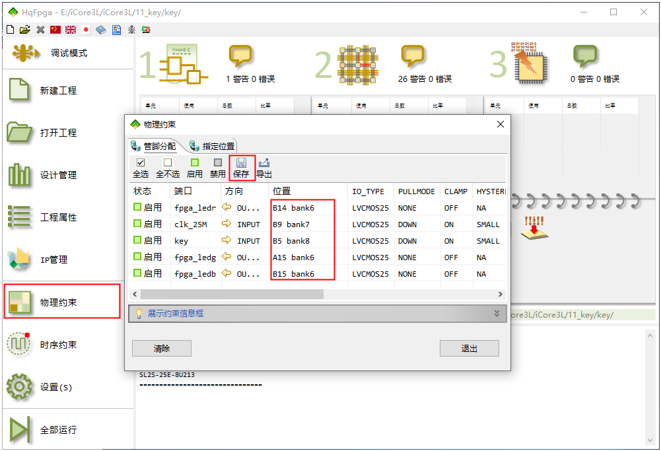Select the 管脚分配 tab
Image resolution: width=661 pixels, height=451 pixels.
pos(153,146)
